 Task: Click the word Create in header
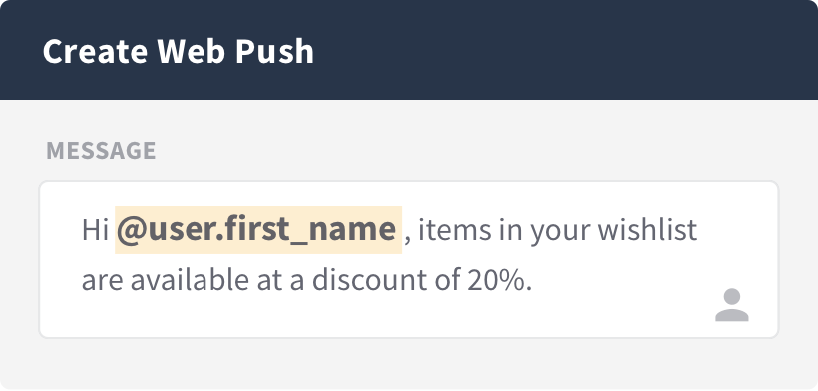pyautogui.click(x=95, y=51)
